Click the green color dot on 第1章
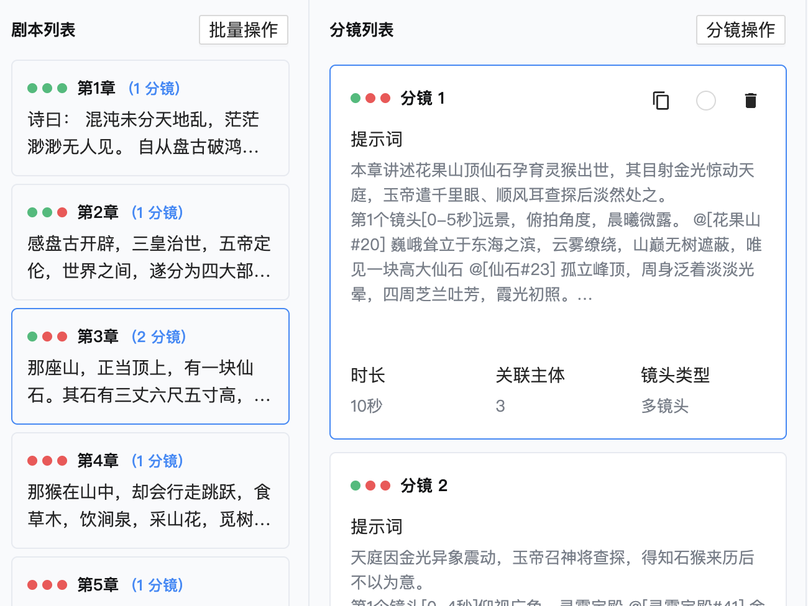This screenshot has width=808, height=606. point(32,88)
